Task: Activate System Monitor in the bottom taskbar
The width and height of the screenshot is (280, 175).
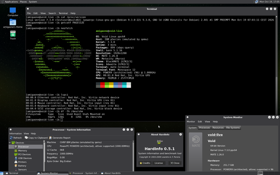Action: tap(52, 173)
